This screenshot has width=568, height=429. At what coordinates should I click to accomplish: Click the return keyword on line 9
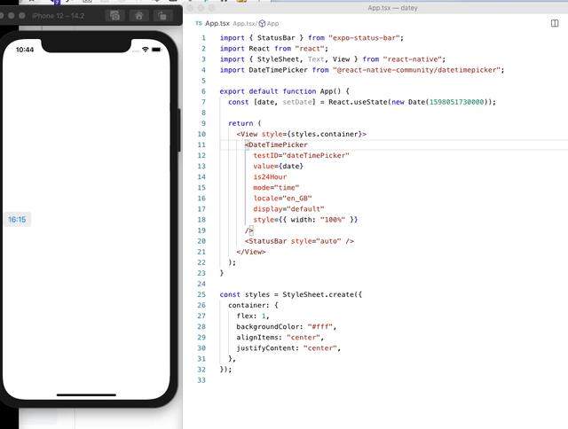coord(241,123)
